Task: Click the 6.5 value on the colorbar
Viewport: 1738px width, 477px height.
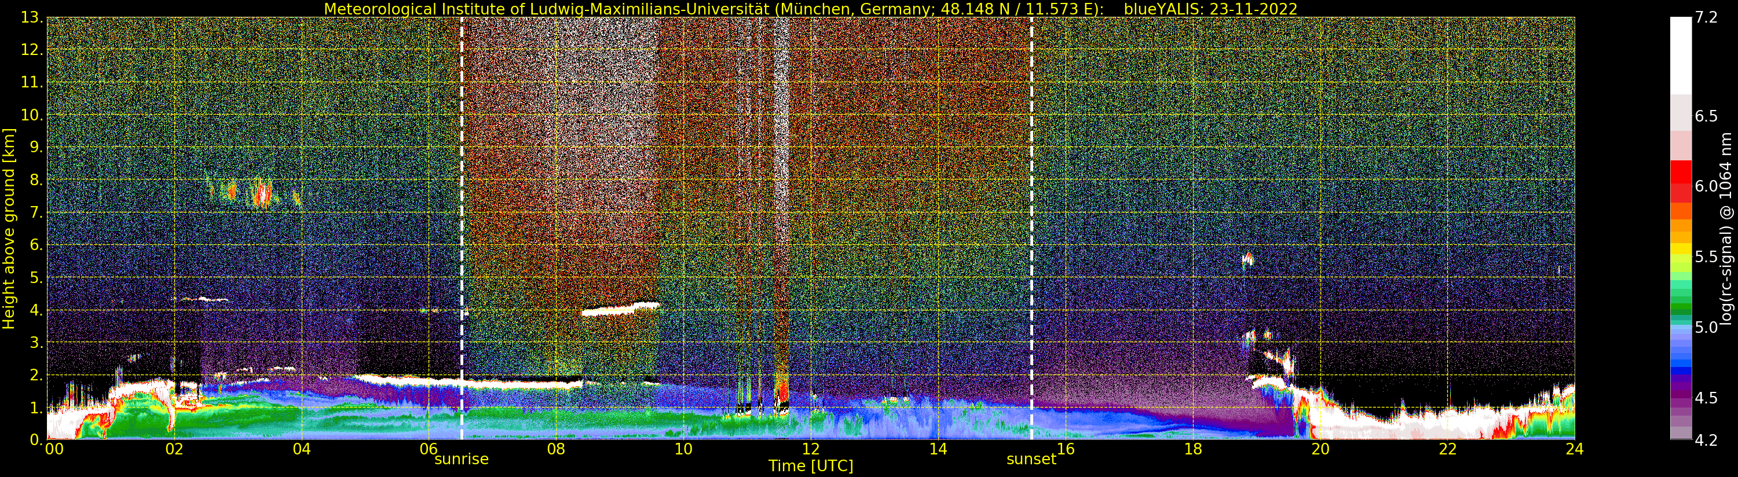Action: 1706,116
